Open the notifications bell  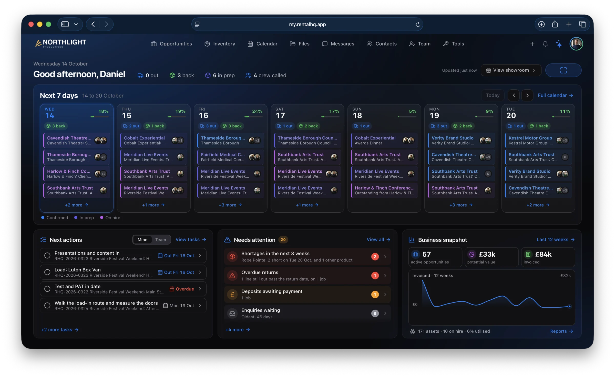(x=545, y=44)
